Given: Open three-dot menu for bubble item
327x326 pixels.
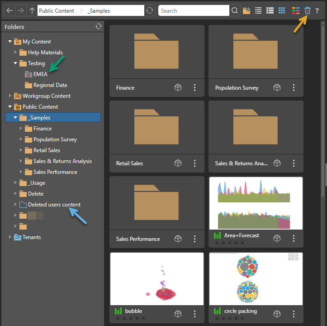Looking at the screenshot, I should pyautogui.click(x=194, y=314).
